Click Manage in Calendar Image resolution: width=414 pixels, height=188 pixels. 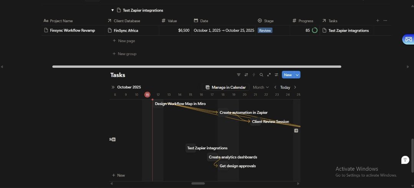[226, 87]
